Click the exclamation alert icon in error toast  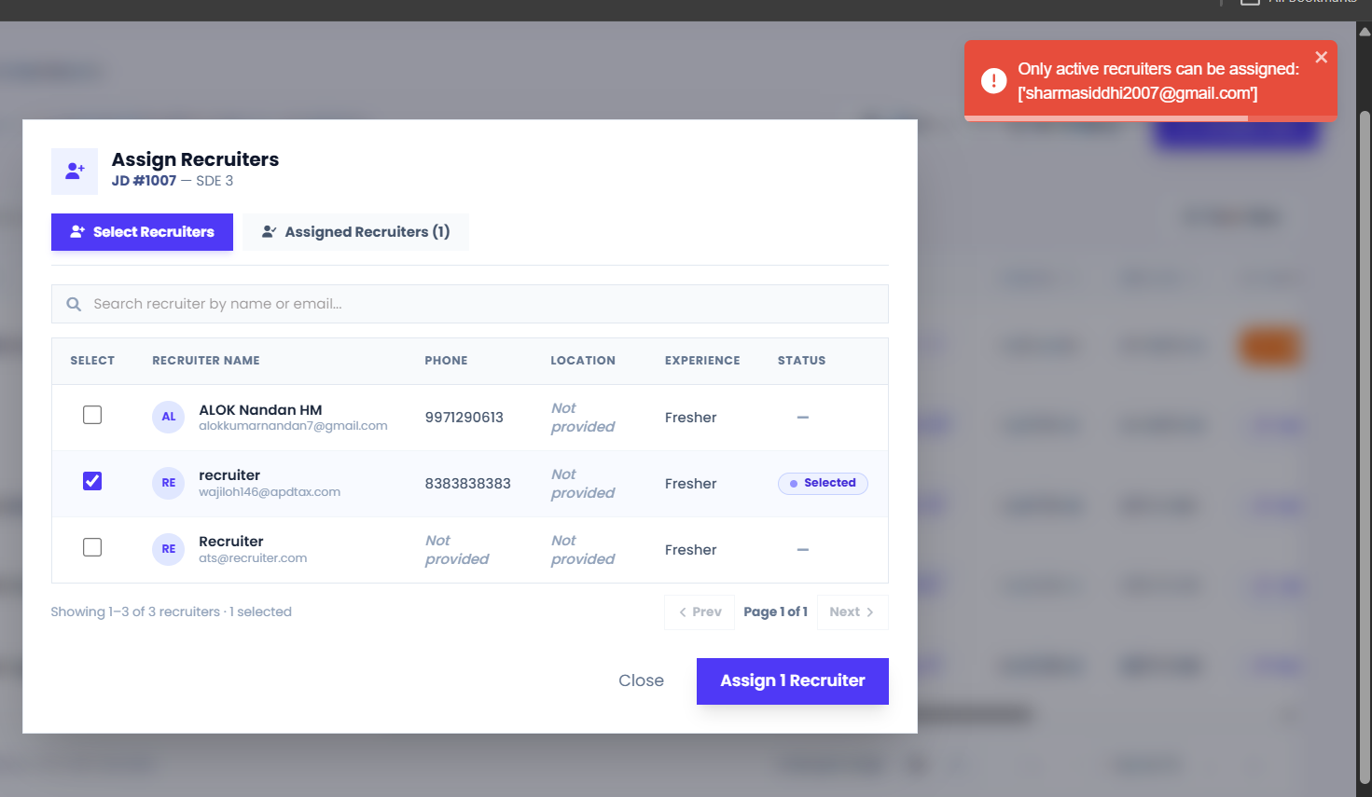pyautogui.click(x=993, y=81)
